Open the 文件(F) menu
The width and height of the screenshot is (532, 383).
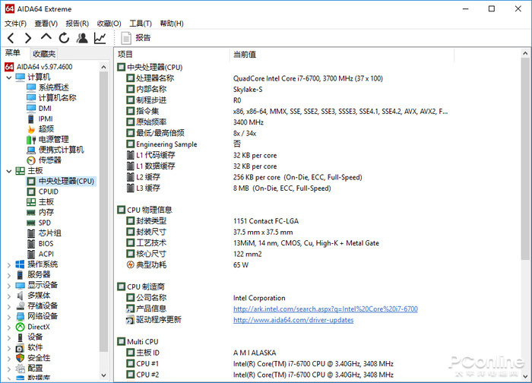point(15,24)
